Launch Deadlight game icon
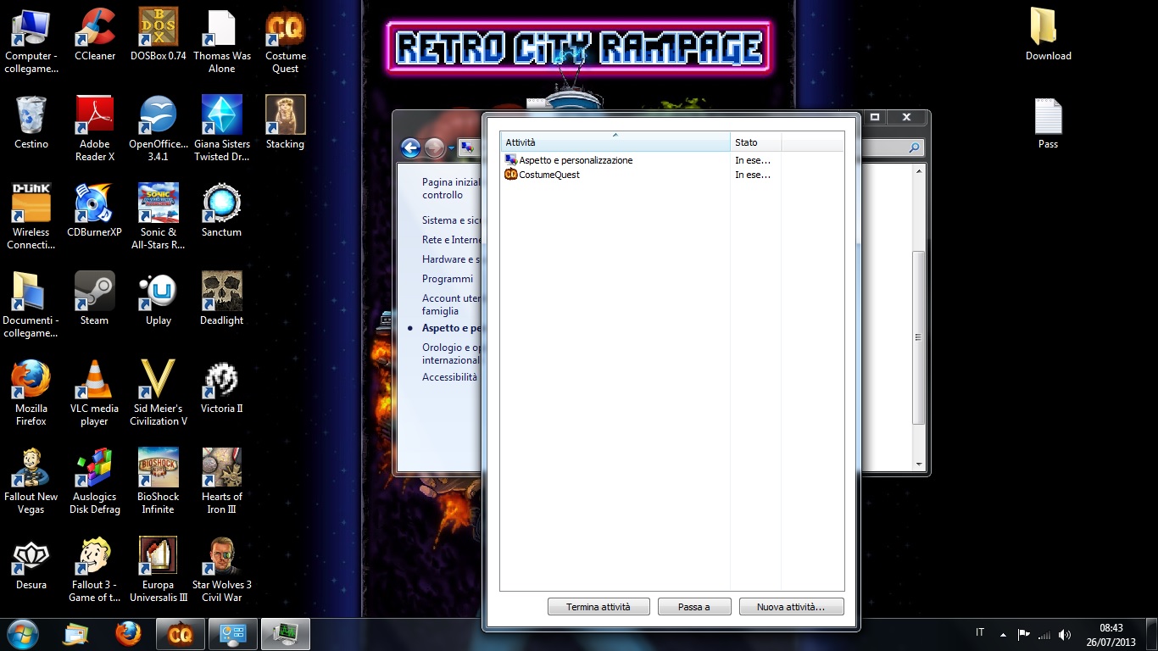Screen dimensions: 1158x651 click(222, 299)
